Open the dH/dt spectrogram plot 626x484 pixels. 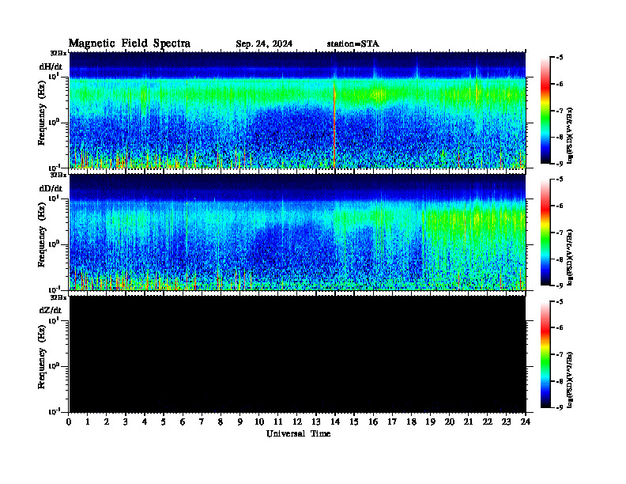click(x=297, y=110)
